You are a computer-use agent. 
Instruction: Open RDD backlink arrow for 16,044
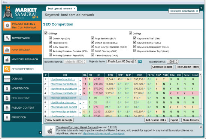[x=115, y=79]
